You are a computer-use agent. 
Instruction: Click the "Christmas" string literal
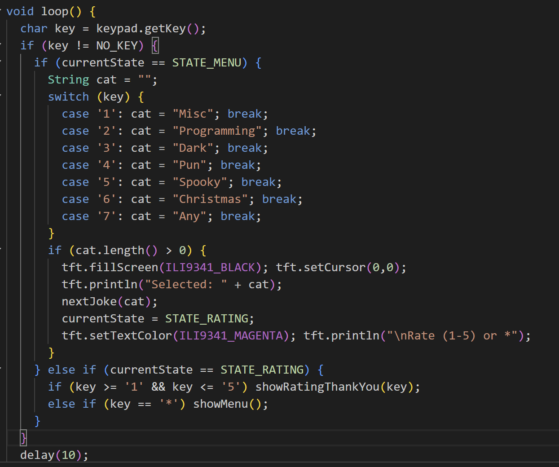[210, 199]
